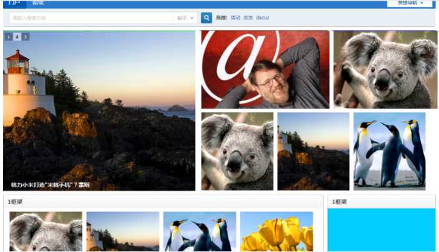Switch to the 论坛 navigation tab
Viewport: 439px width, 252px height.
pyautogui.click(x=38, y=3)
